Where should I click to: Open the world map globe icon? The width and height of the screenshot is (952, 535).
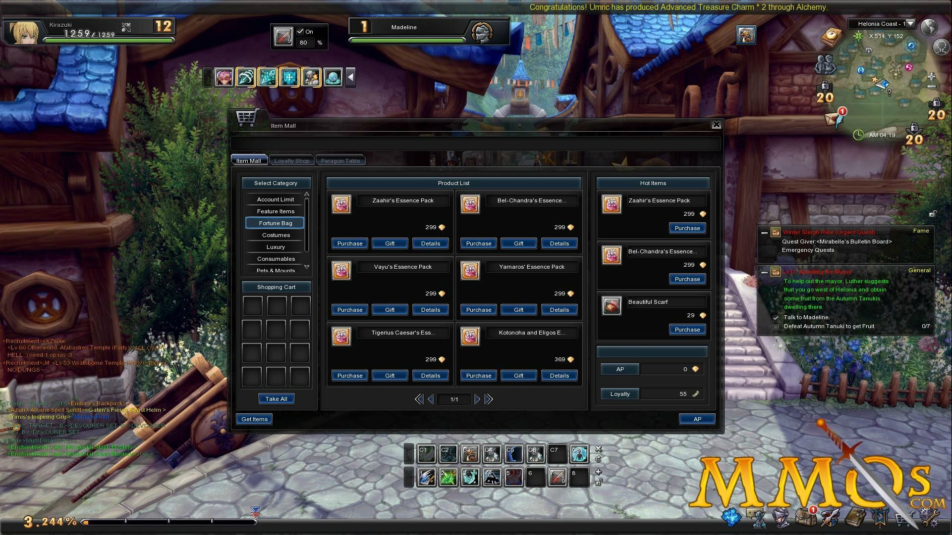click(x=929, y=26)
